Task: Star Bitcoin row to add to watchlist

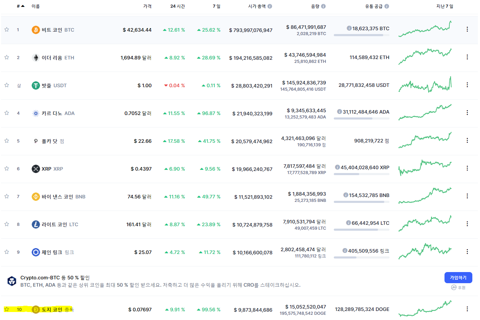Action: (x=7, y=30)
